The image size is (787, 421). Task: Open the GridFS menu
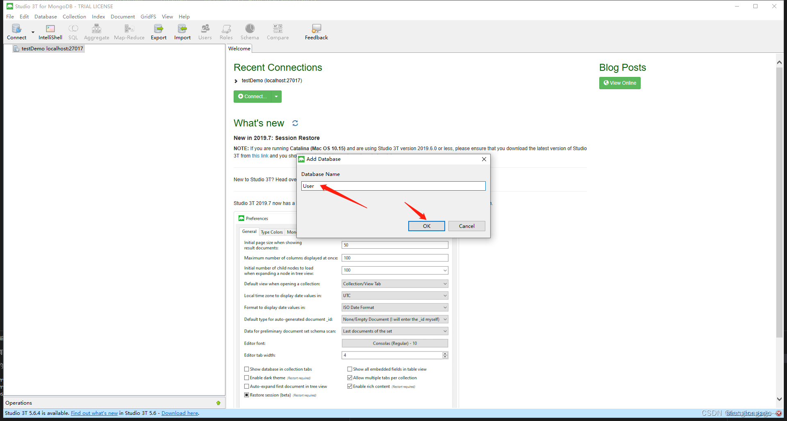[148, 17]
